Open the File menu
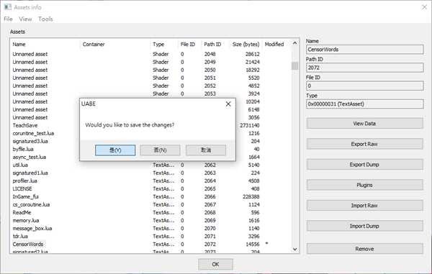 pos(8,19)
